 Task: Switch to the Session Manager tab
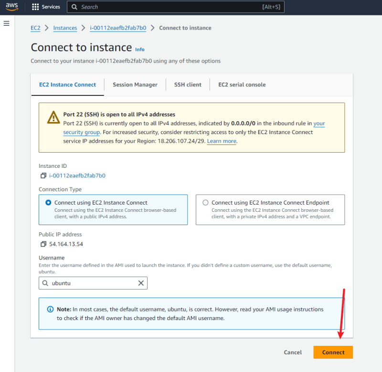tap(135, 85)
